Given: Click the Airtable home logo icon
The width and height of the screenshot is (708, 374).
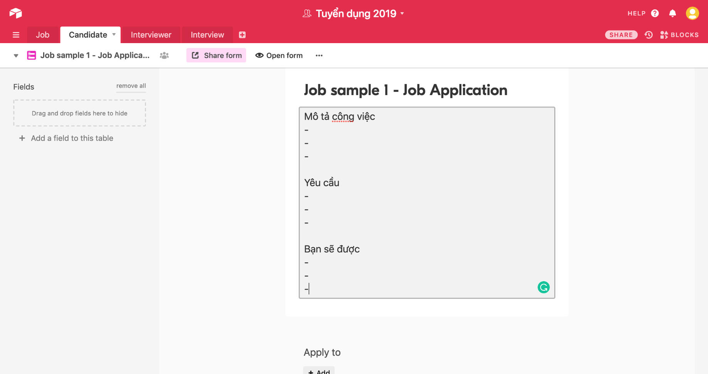Looking at the screenshot, I should pos(15,13).
